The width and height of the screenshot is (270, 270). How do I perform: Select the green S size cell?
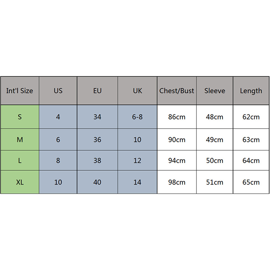point(20,117)
